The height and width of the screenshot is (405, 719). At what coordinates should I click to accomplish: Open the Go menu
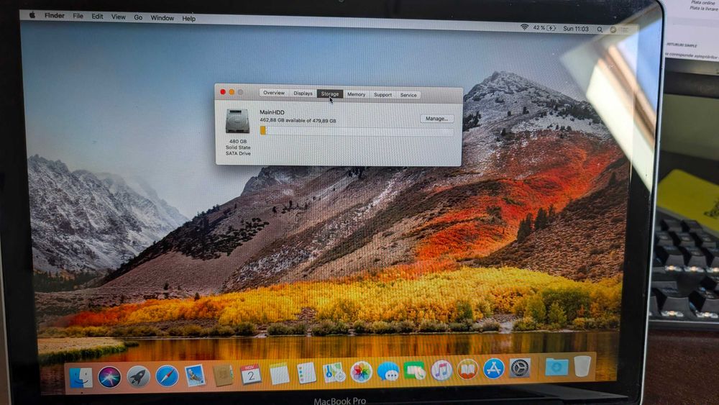tap(138, 17)
